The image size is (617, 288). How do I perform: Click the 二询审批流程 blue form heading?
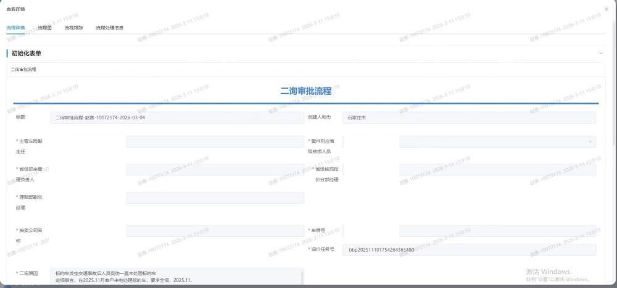tap(306, 91)
